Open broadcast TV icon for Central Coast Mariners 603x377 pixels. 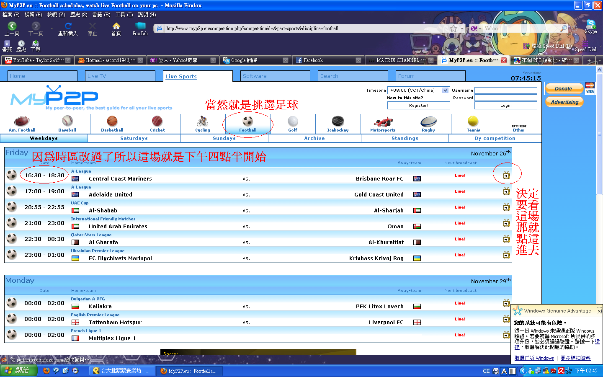click(506, 175)
